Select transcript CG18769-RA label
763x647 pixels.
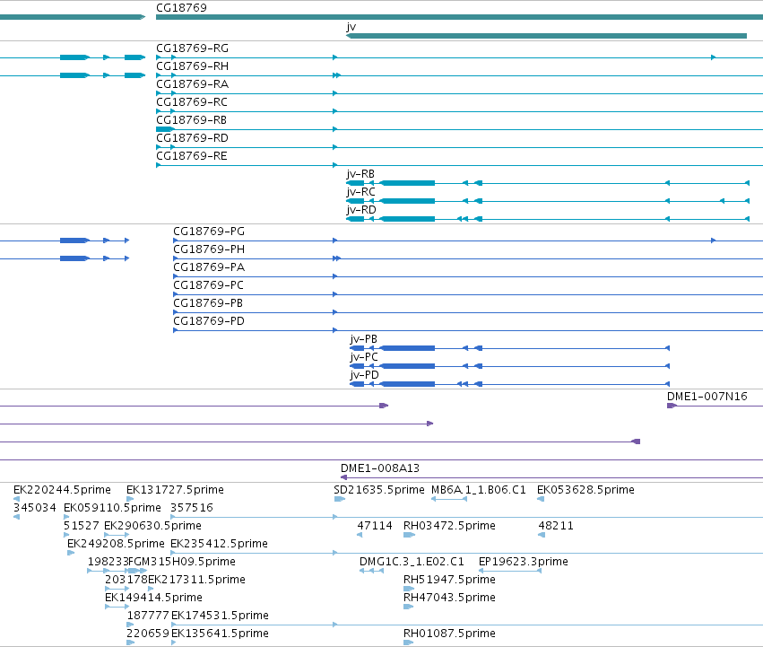[x=192, y=84]
